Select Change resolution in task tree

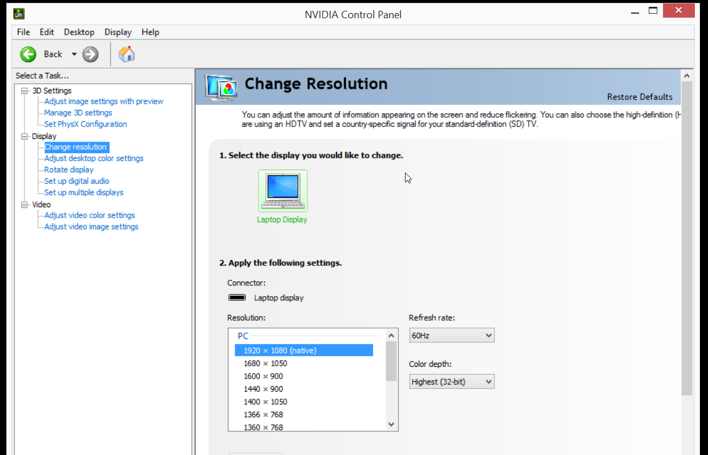(76, 147)
